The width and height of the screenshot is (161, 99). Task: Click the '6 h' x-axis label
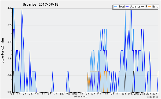(x=49, y=94)
